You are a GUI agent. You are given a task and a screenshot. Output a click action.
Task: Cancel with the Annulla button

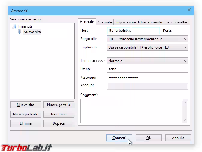[178, 138]
